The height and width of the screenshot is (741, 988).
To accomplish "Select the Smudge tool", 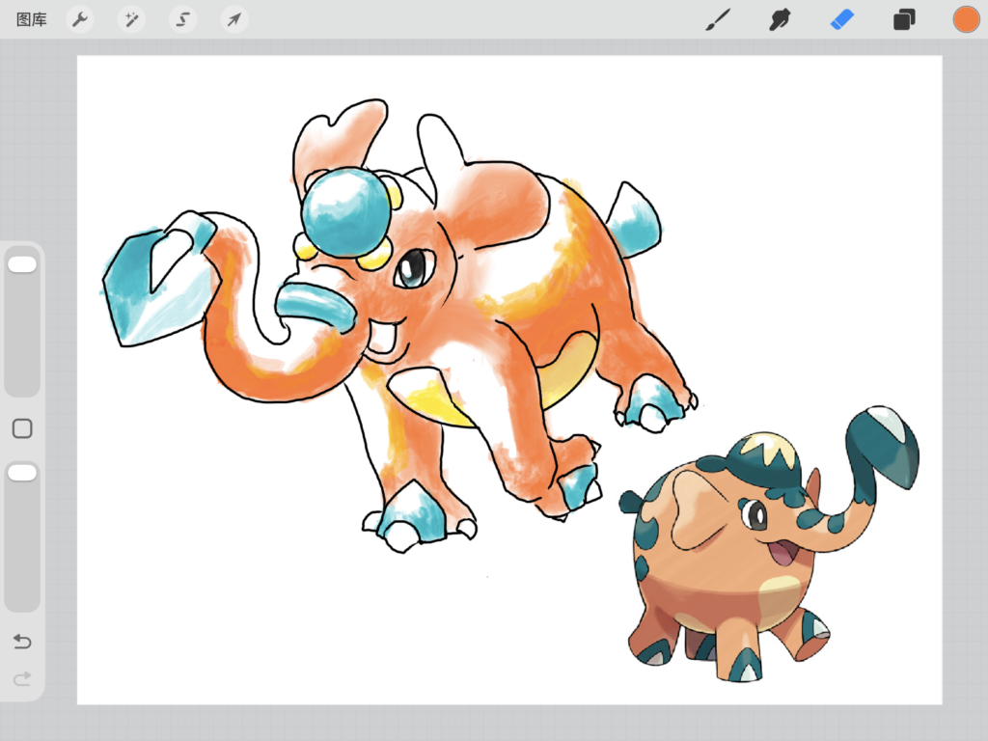I will click(780, 19).
